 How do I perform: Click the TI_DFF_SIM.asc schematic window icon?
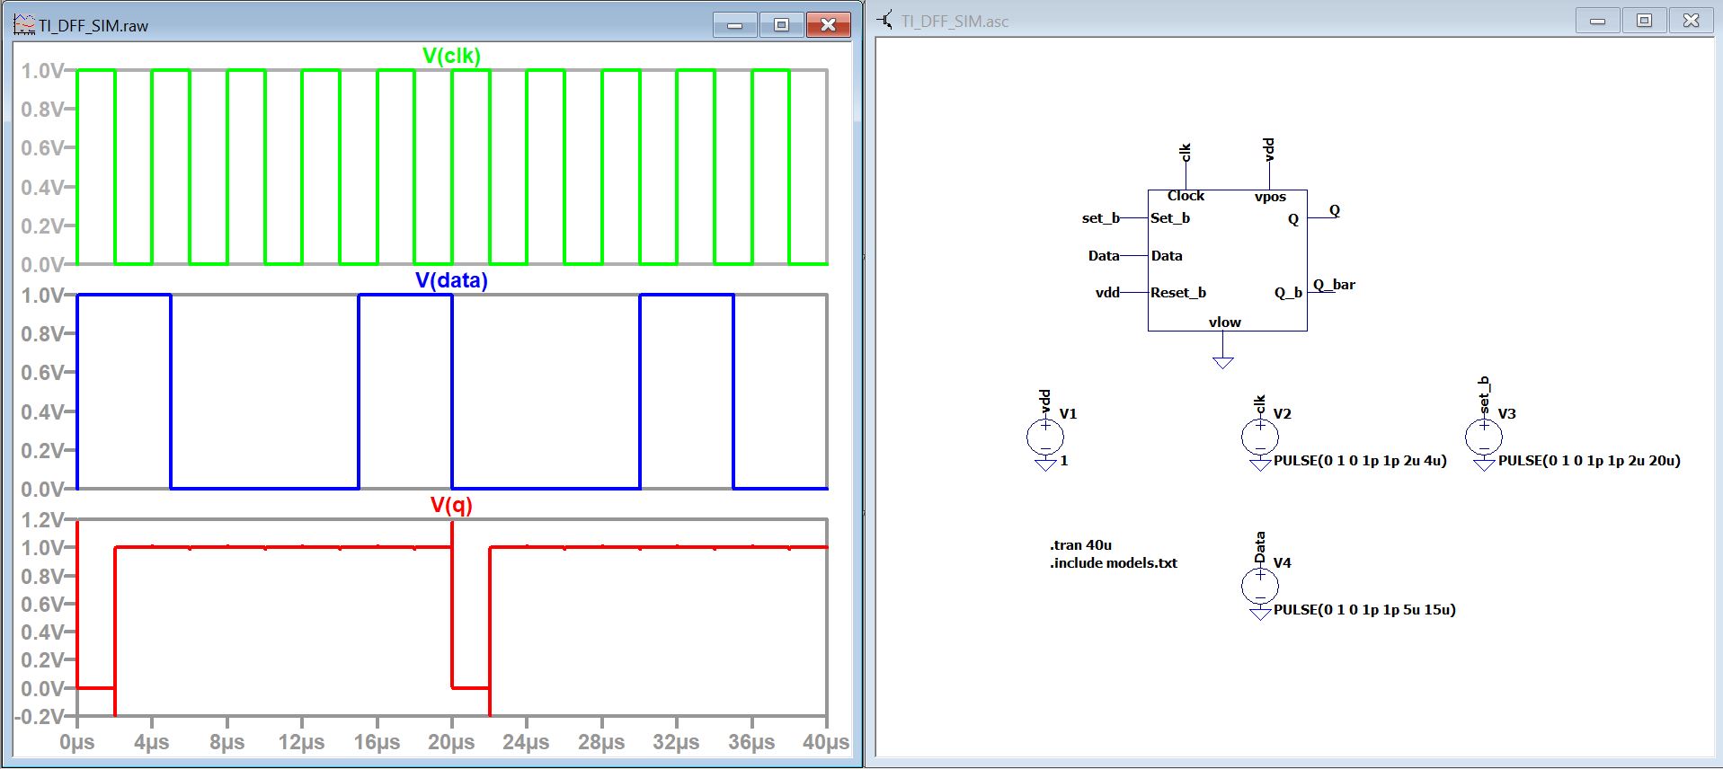click(886, 21)
